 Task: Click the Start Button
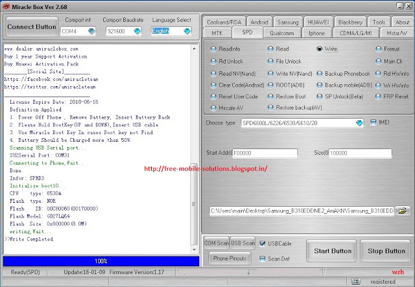coord(333,251)
